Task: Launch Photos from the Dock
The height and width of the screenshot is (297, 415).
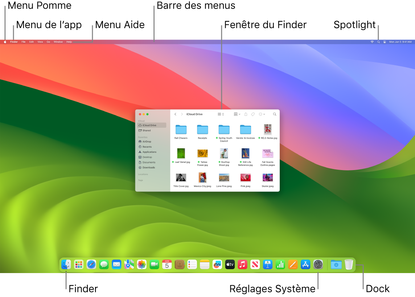Action: [x=141, y=264]
